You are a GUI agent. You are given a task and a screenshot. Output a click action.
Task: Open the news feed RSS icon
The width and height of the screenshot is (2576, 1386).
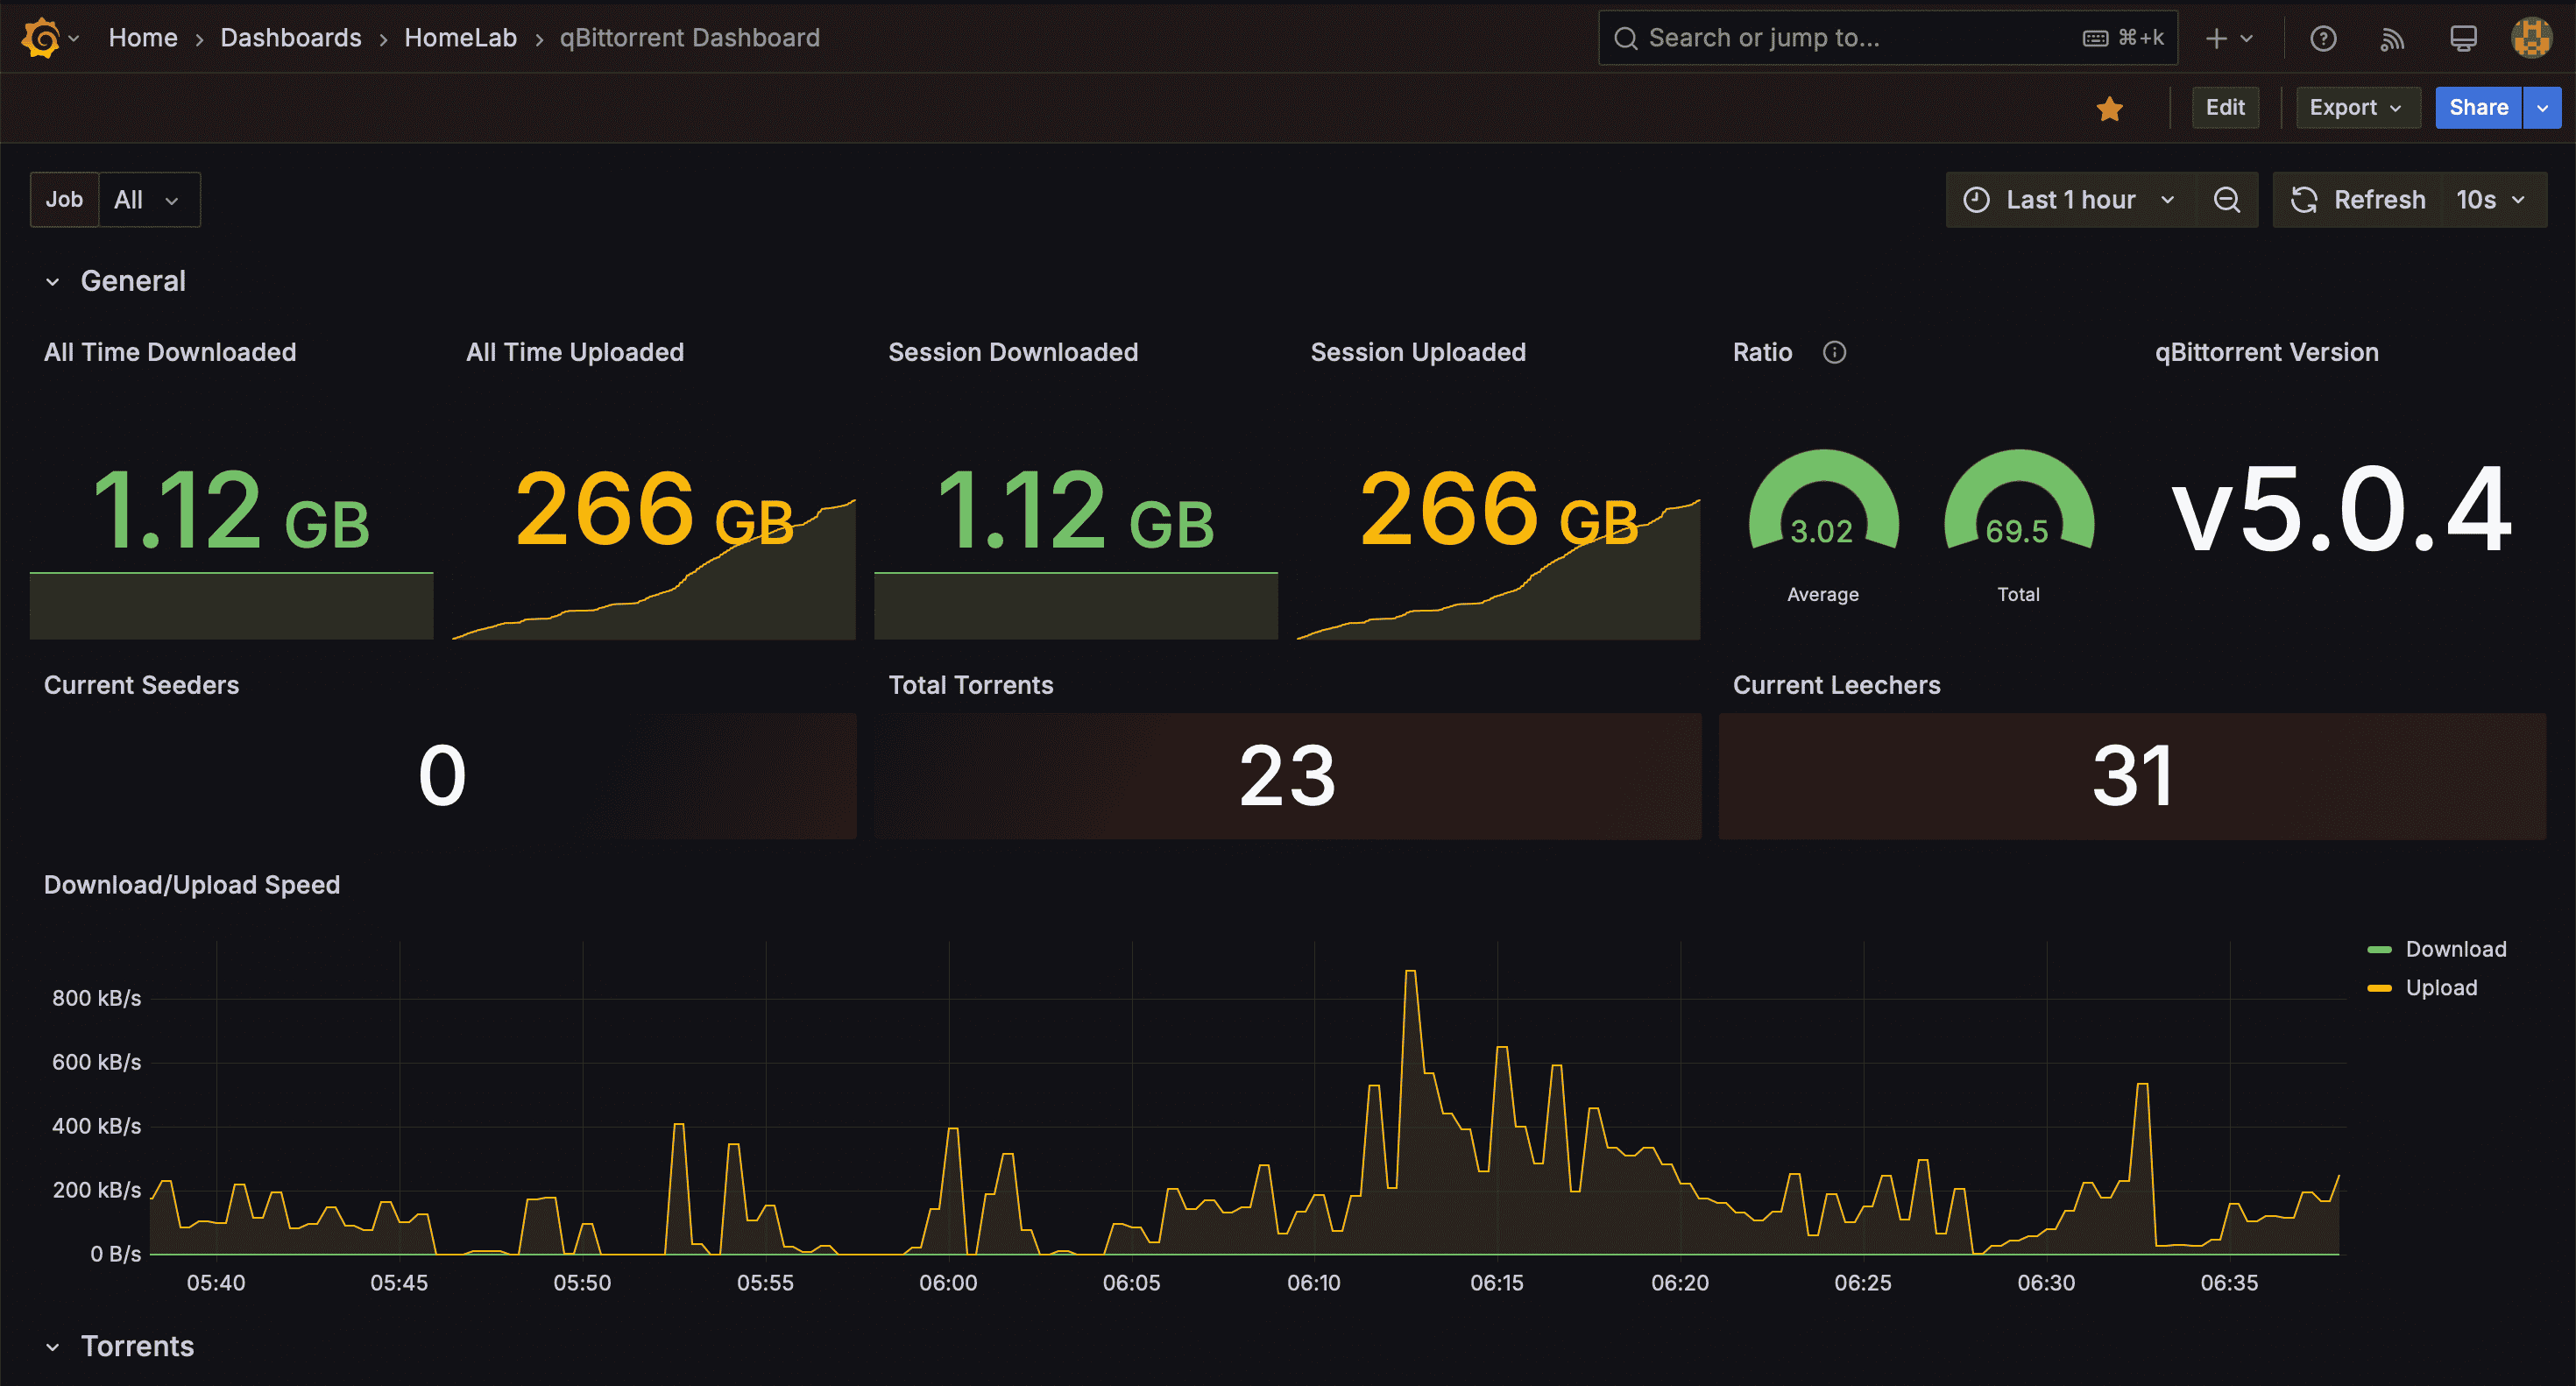click(x=2392, y=38)
